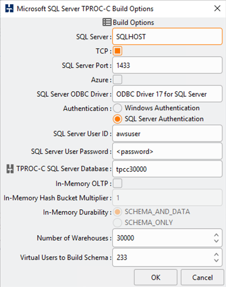Click the HammerDB icon beside TPROC-C Database label
Image resolution: width=226 pixels, height=287 pixels.
pyautogui.click(x=10, y=169)
